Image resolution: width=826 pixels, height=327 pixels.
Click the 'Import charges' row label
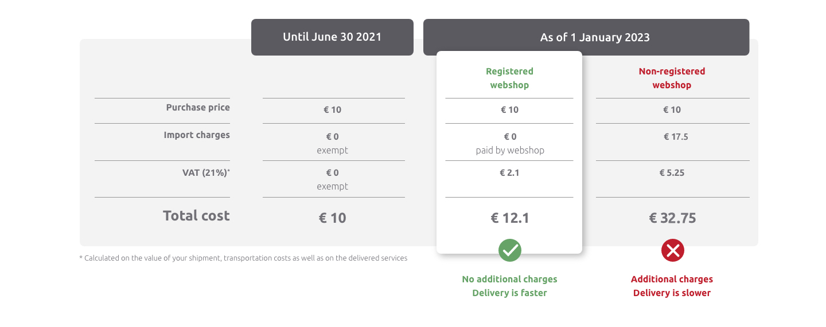(x=197, y=135)
